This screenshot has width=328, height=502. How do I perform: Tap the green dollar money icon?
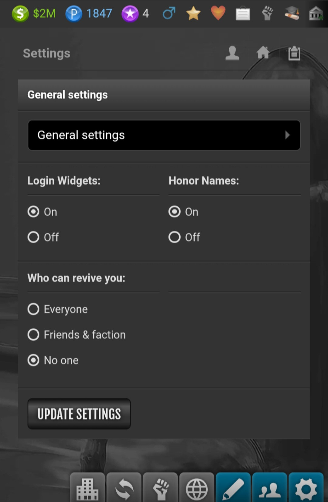click(20, 13)
